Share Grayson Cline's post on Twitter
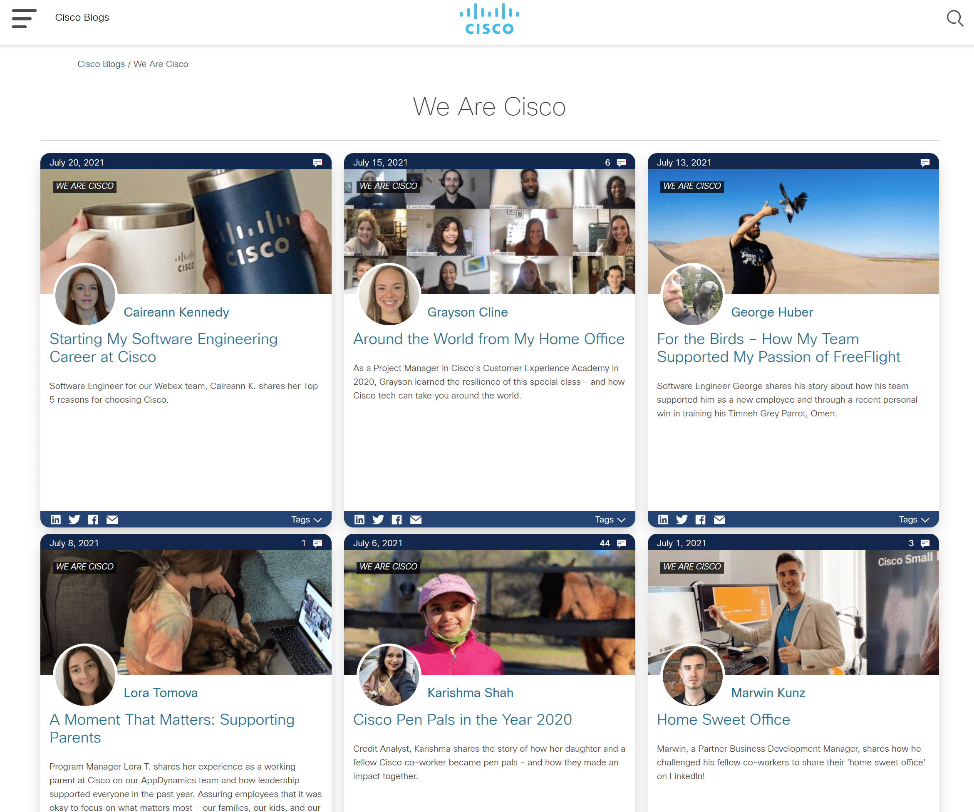This screenshot has height=812, width=974. (x=378, y=520)
